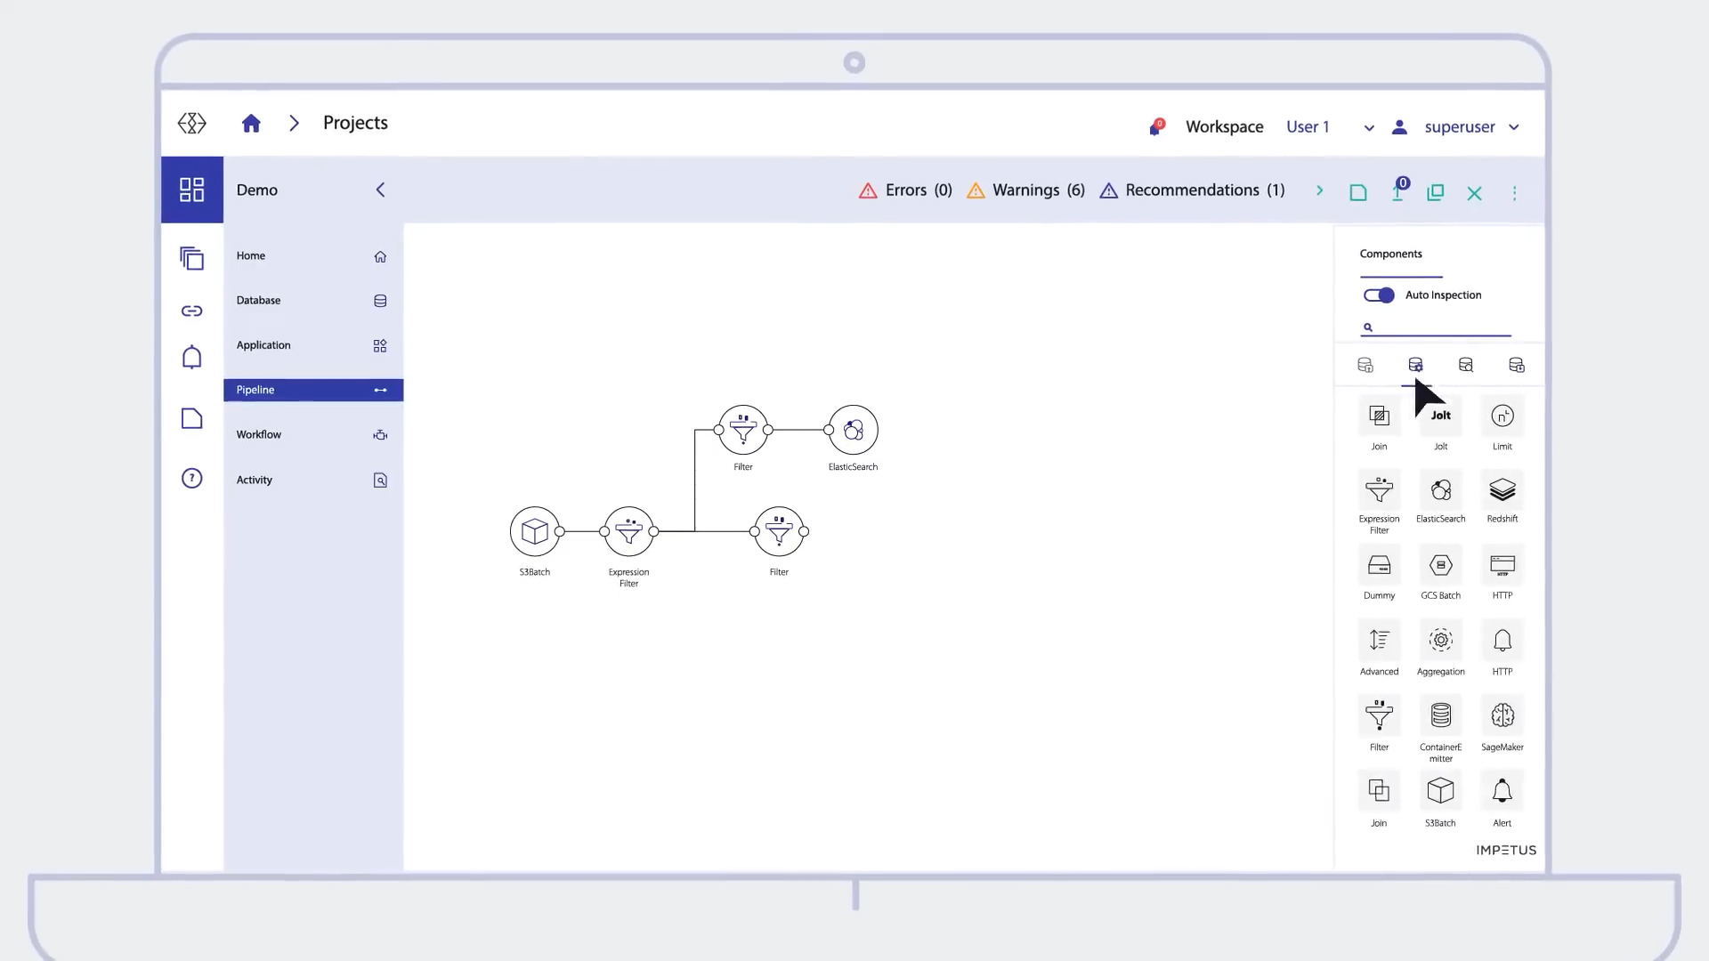Select the Alert component icon
The height and width of the screenshot is (961, 1709).
coord(1502,790)
